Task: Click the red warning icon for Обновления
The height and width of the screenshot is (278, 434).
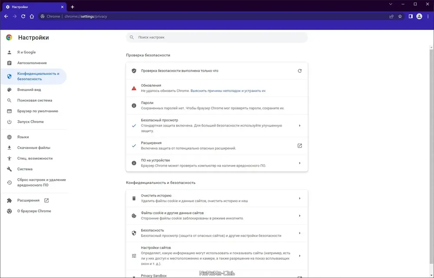Action: tap(134, 88)
